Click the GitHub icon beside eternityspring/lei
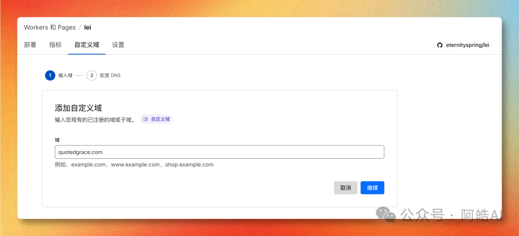Viewport: 519px width, 236px height. click(440, 45)
